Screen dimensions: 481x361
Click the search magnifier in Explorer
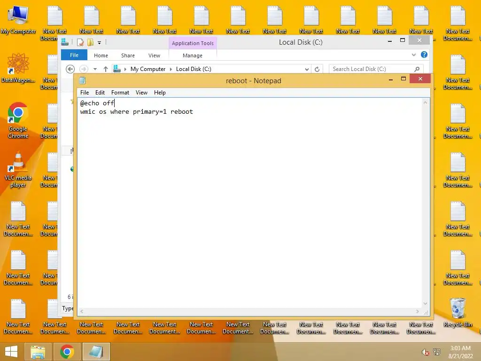coord(417,69)
